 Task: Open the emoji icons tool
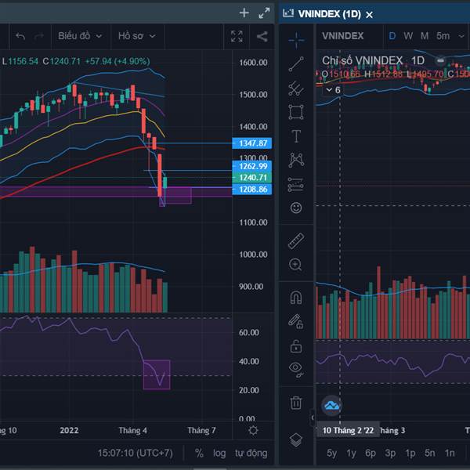pos(296,208)
